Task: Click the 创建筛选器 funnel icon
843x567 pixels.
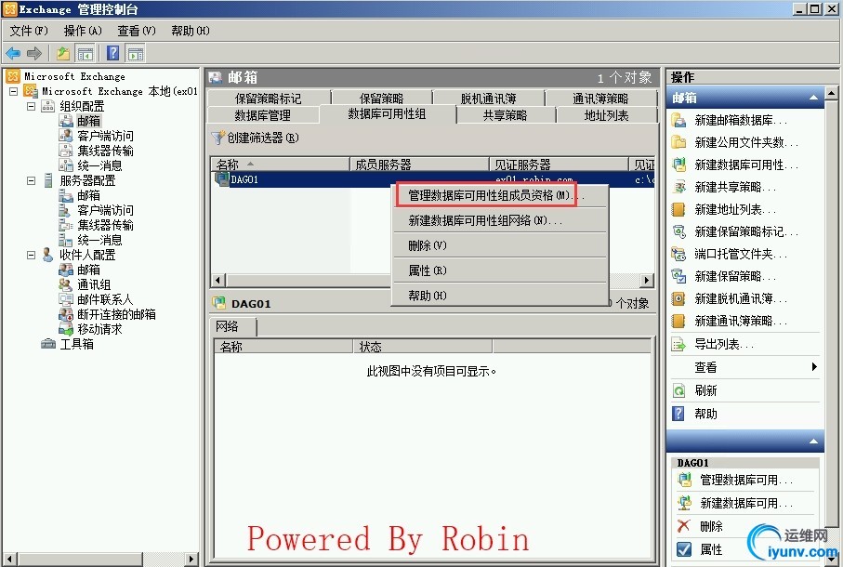Action: click(x=217, y=138)
